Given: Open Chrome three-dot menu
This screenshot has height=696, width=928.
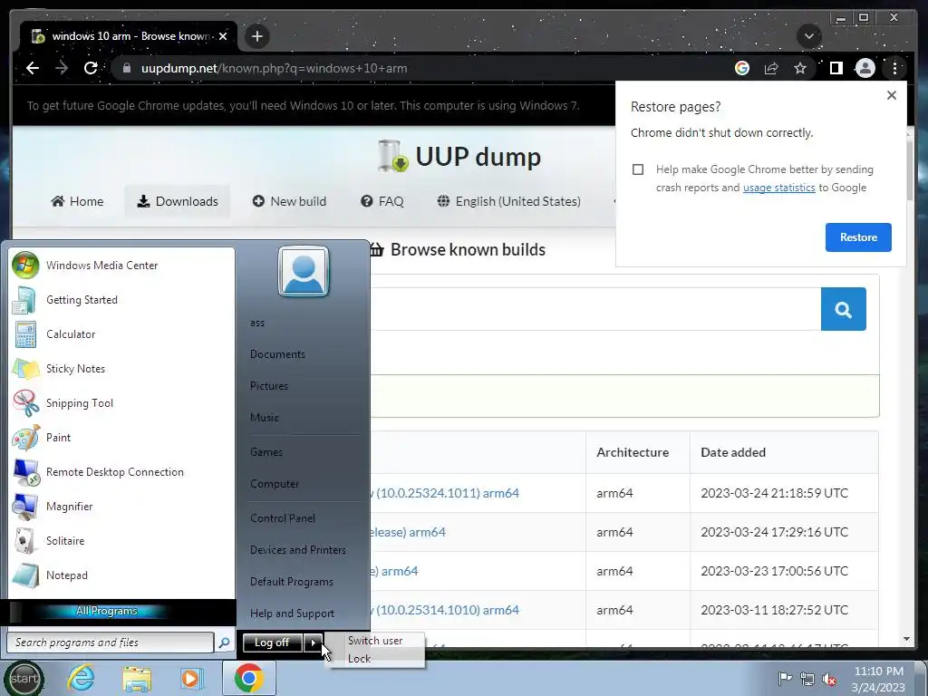Looking at the screenshot, I should coord(894,68).
